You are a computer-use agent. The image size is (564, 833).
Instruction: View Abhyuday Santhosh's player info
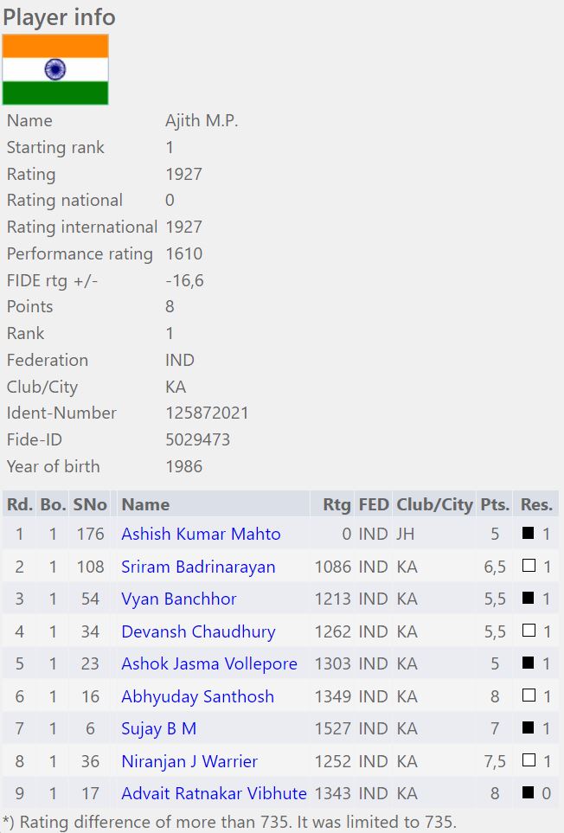click(x=197, y=696)
